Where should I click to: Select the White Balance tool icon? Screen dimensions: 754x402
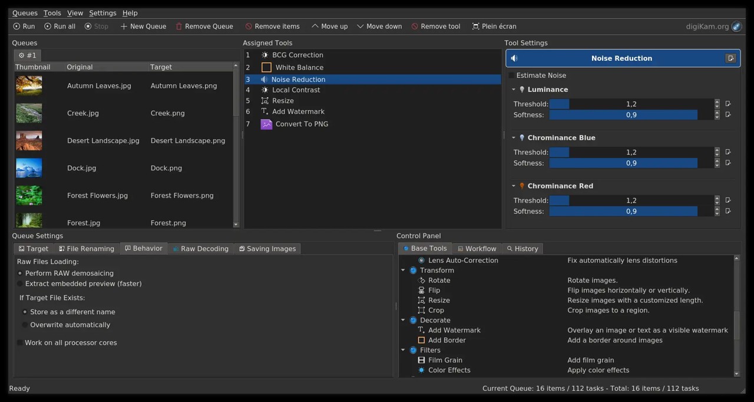[266, 67]
